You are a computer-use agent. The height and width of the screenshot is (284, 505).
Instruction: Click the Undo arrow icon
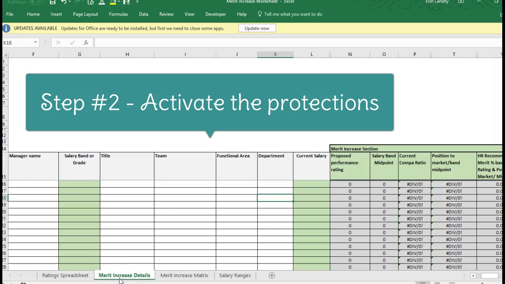[x=64, y=2]
